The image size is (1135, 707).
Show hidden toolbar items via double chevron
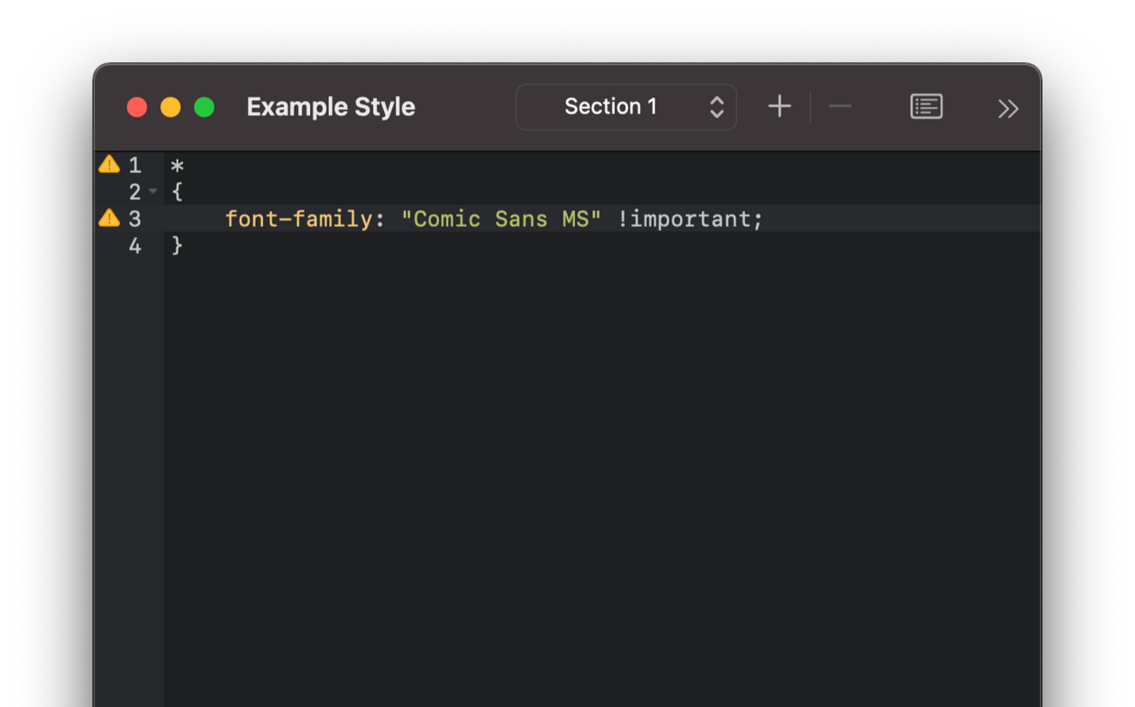[x=1008, y=109]
